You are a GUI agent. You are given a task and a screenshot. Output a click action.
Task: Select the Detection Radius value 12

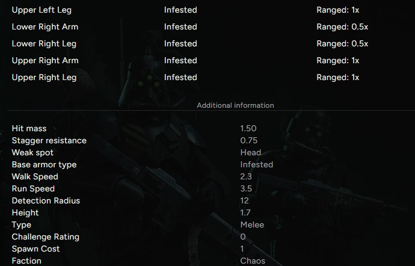tap(244, 201)
